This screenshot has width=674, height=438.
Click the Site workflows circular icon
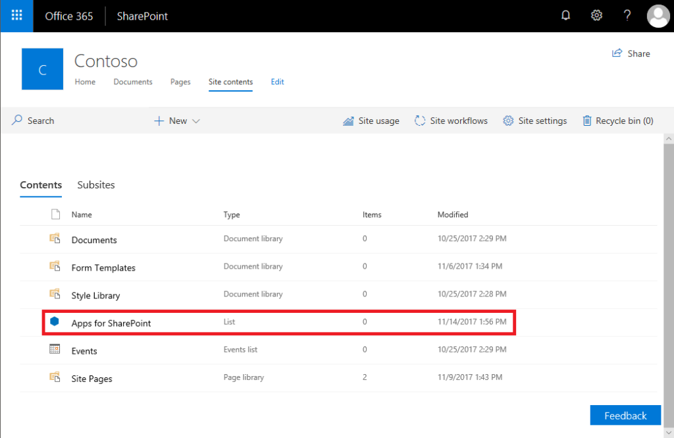[420, 121]
